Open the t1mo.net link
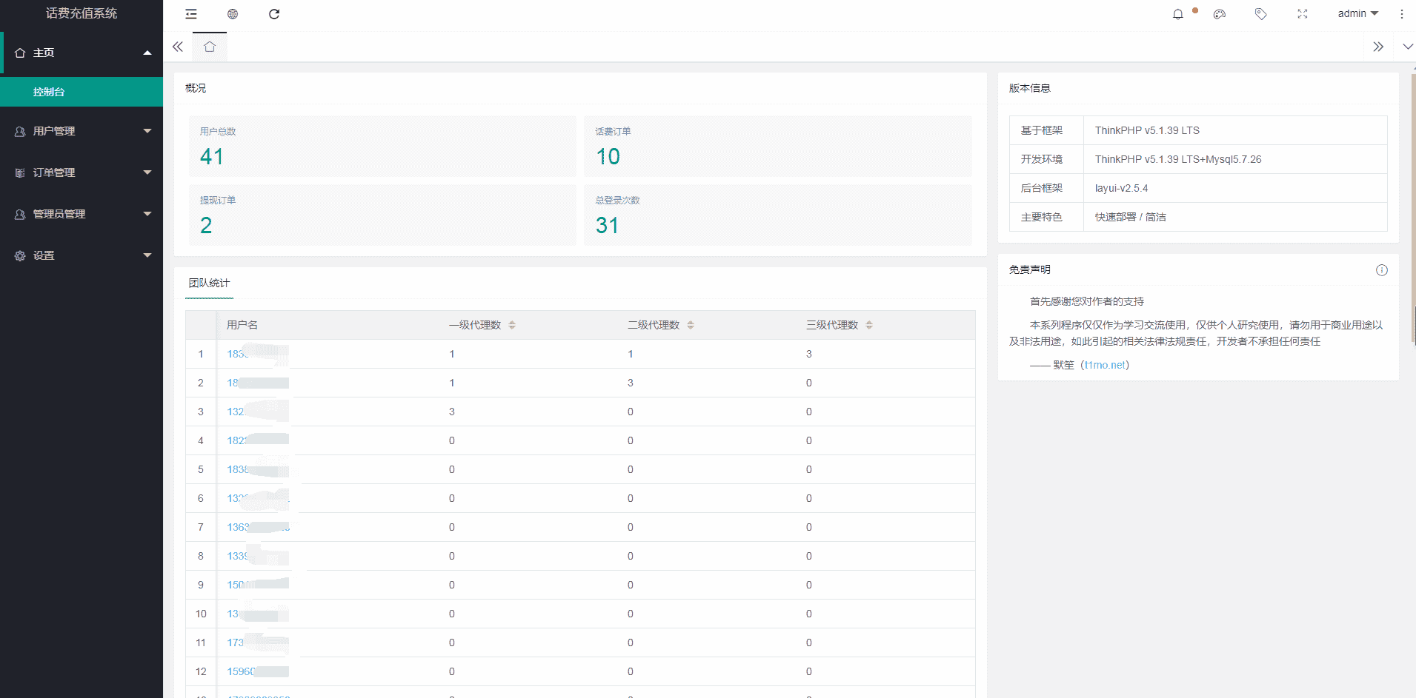The image size is (1416, 698). [1106, 365]
